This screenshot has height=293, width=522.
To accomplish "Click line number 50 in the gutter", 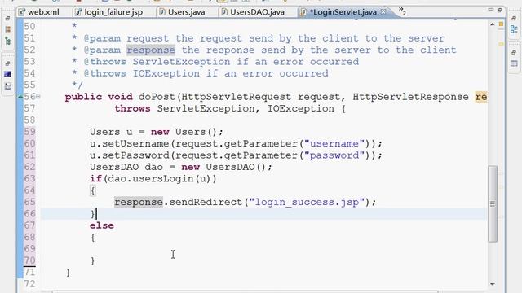I will (x=29, y=27).
